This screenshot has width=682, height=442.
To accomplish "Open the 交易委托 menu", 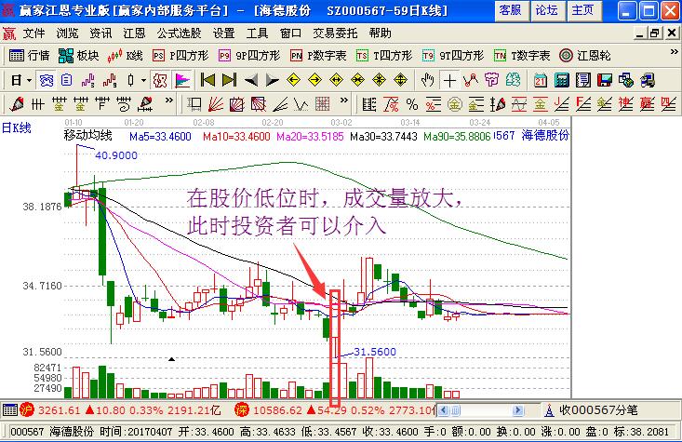I will coord(332,33).
